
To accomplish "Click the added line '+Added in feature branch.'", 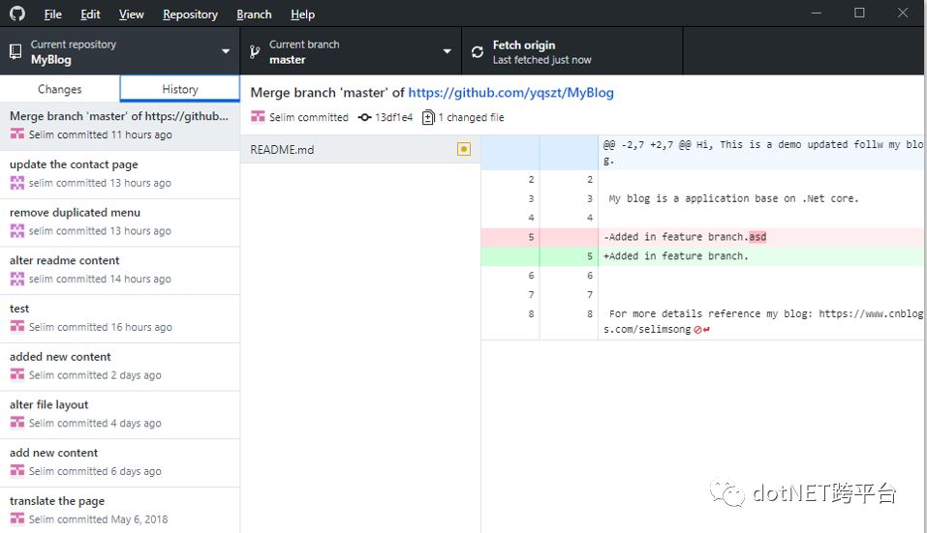I will (703, 256).
